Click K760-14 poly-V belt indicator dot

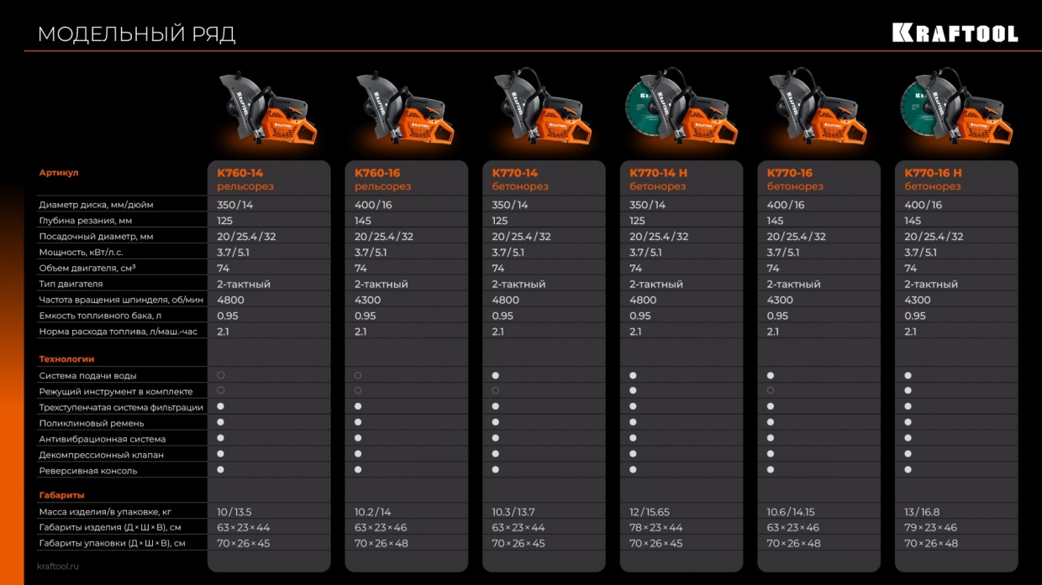point(221,423)
